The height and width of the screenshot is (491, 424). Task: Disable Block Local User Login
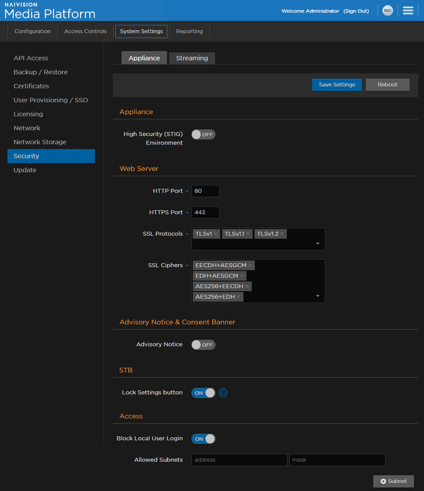pyautogui.click(x=203, y=439)
